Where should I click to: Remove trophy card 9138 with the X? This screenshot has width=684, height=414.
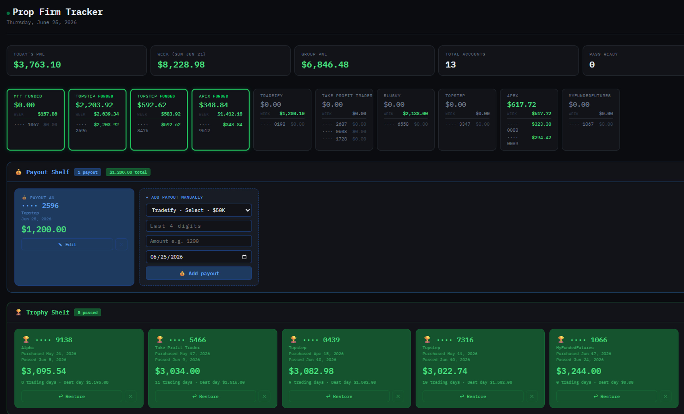130,396
